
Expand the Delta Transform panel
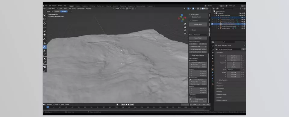coord(223,80)
